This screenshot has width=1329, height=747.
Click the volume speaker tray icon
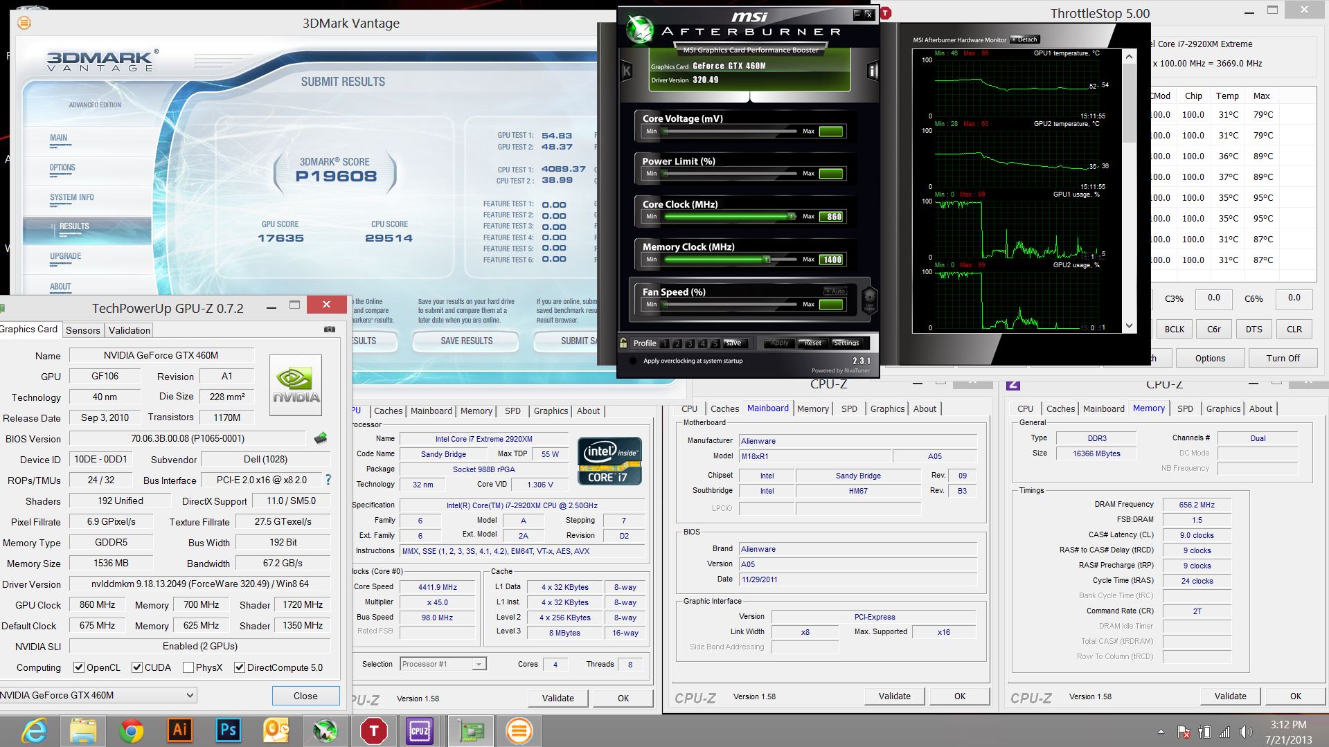click(1246, 732)
